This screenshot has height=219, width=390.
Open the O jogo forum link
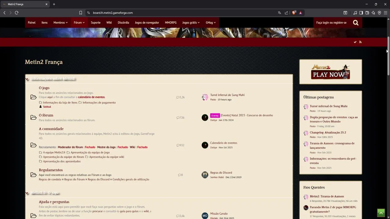coord(44,88)
